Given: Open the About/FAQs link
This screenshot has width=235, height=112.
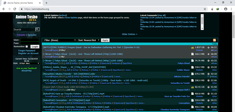Looking at the screenshot, I should point(26,71).
